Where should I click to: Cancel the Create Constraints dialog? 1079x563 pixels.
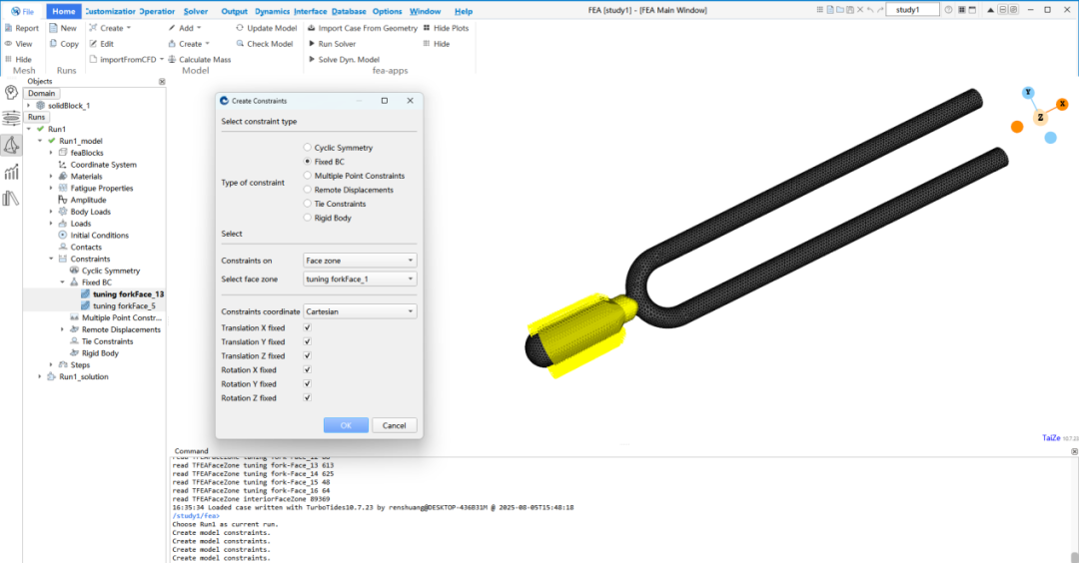coord(395,425)
